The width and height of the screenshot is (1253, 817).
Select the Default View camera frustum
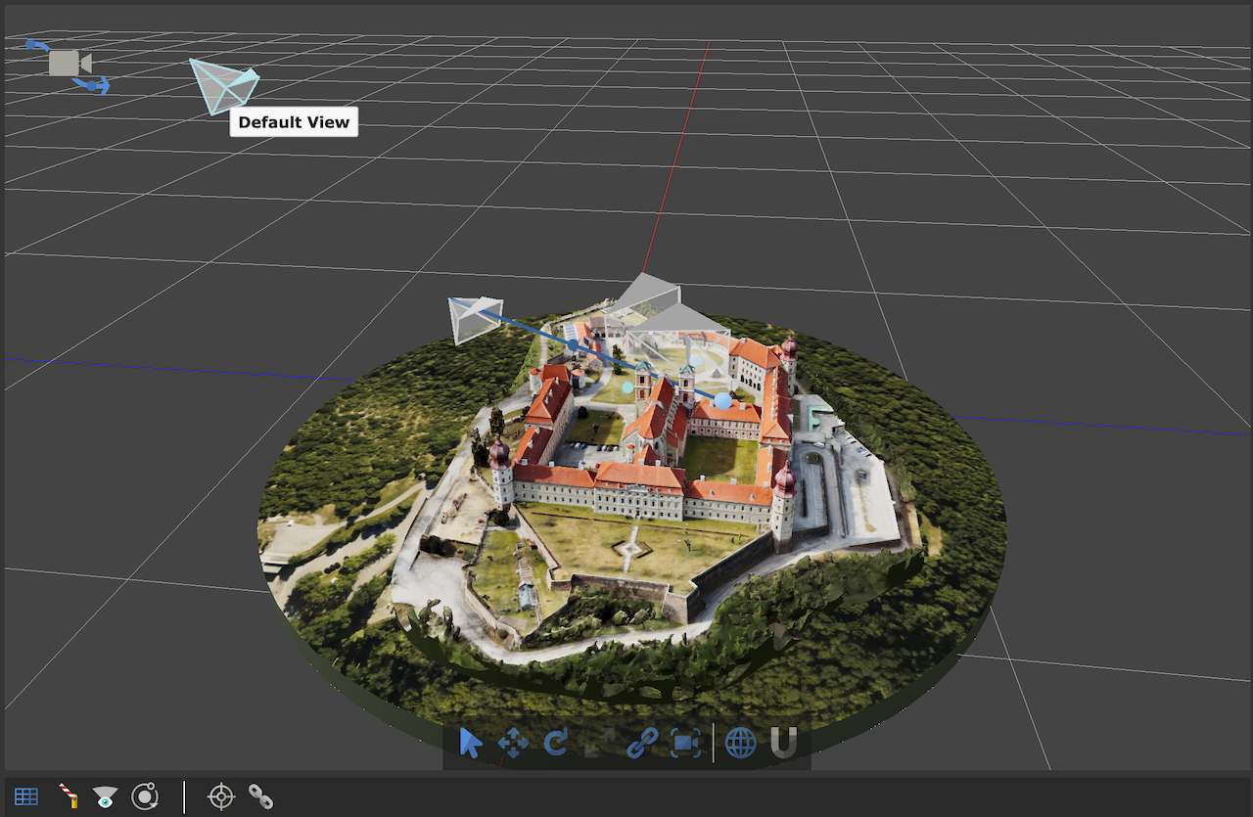pyautogui.click(x=223, y=84)
